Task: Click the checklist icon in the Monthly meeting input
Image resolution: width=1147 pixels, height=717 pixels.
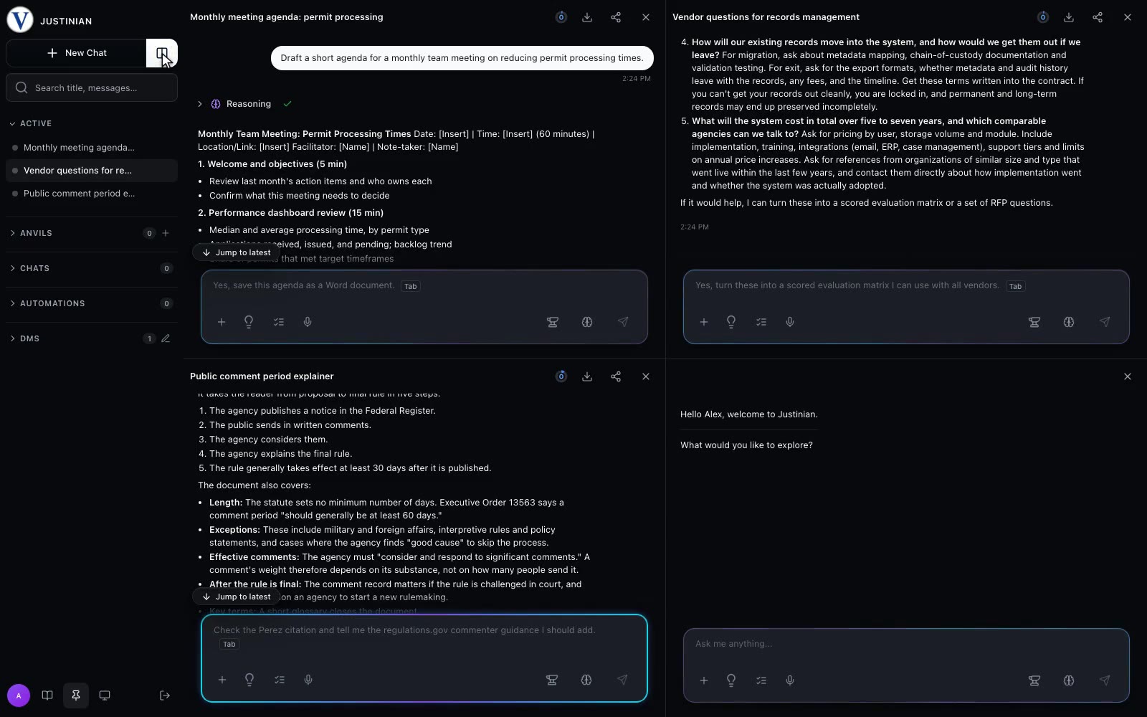Action: coord(279,322)
